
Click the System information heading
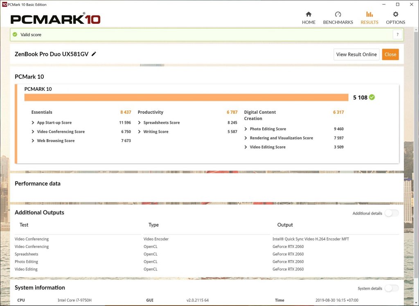coord(40,288)
